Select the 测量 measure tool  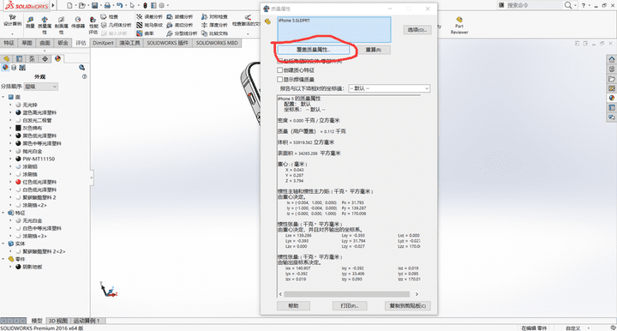click(30, 22)
